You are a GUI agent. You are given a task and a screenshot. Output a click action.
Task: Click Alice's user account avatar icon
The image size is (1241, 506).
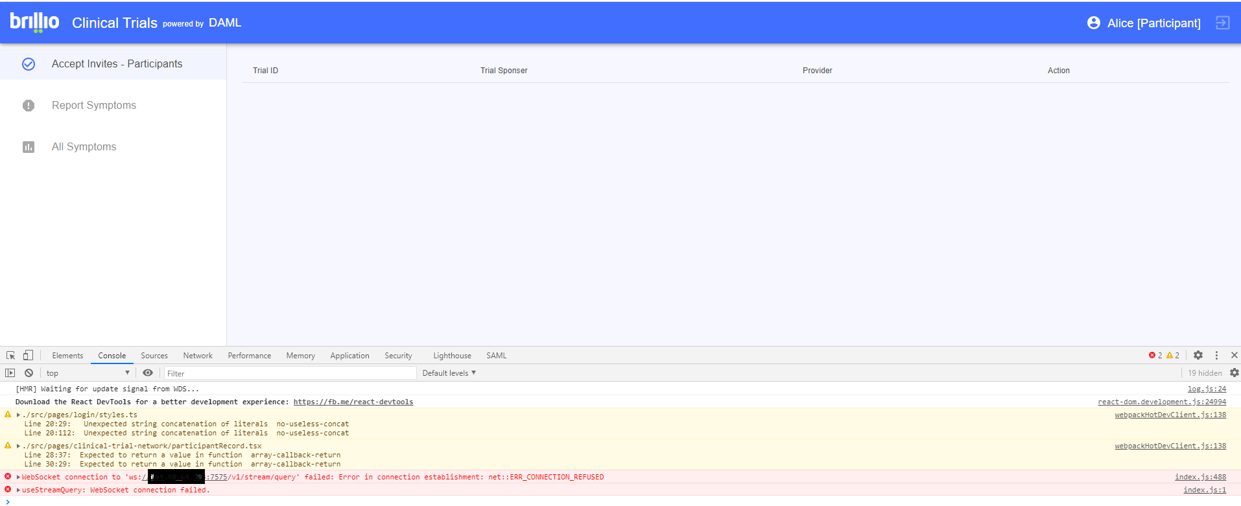click(1093, 23)
